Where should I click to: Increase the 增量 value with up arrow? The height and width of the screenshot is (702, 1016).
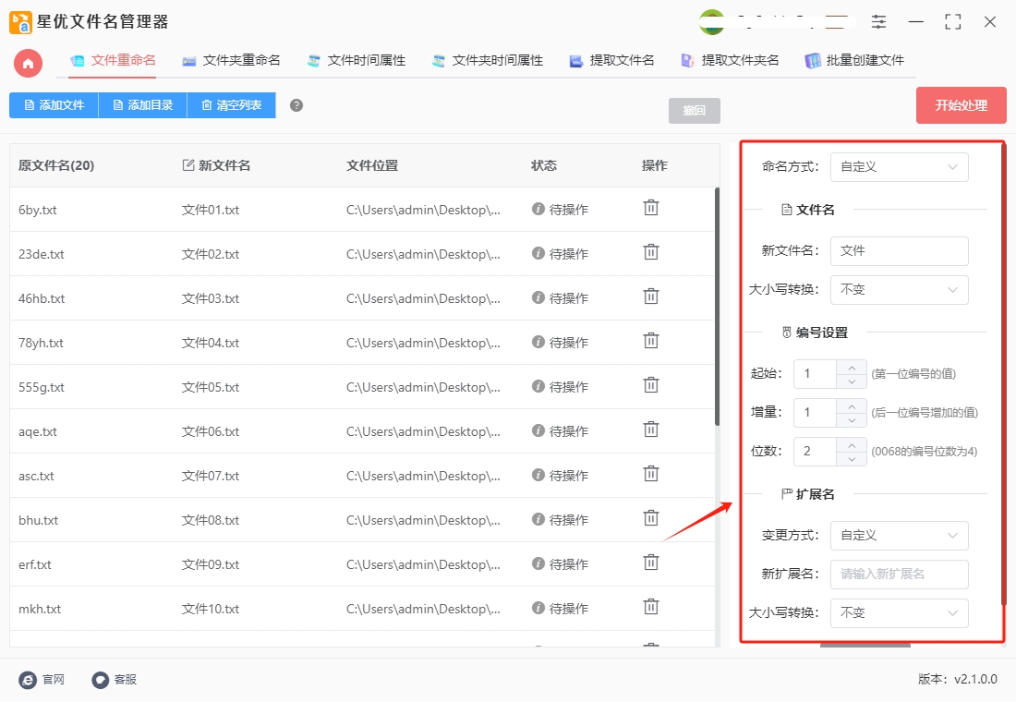(x=852, y=406)
